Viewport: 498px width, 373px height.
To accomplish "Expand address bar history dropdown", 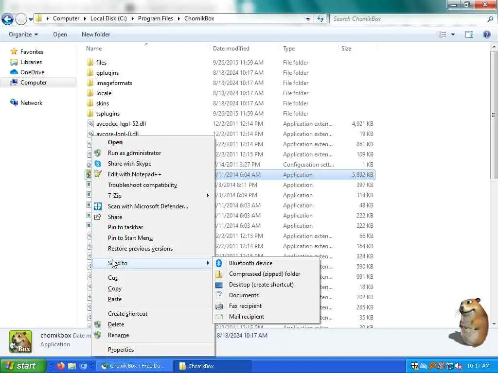I will coord(308,19).
